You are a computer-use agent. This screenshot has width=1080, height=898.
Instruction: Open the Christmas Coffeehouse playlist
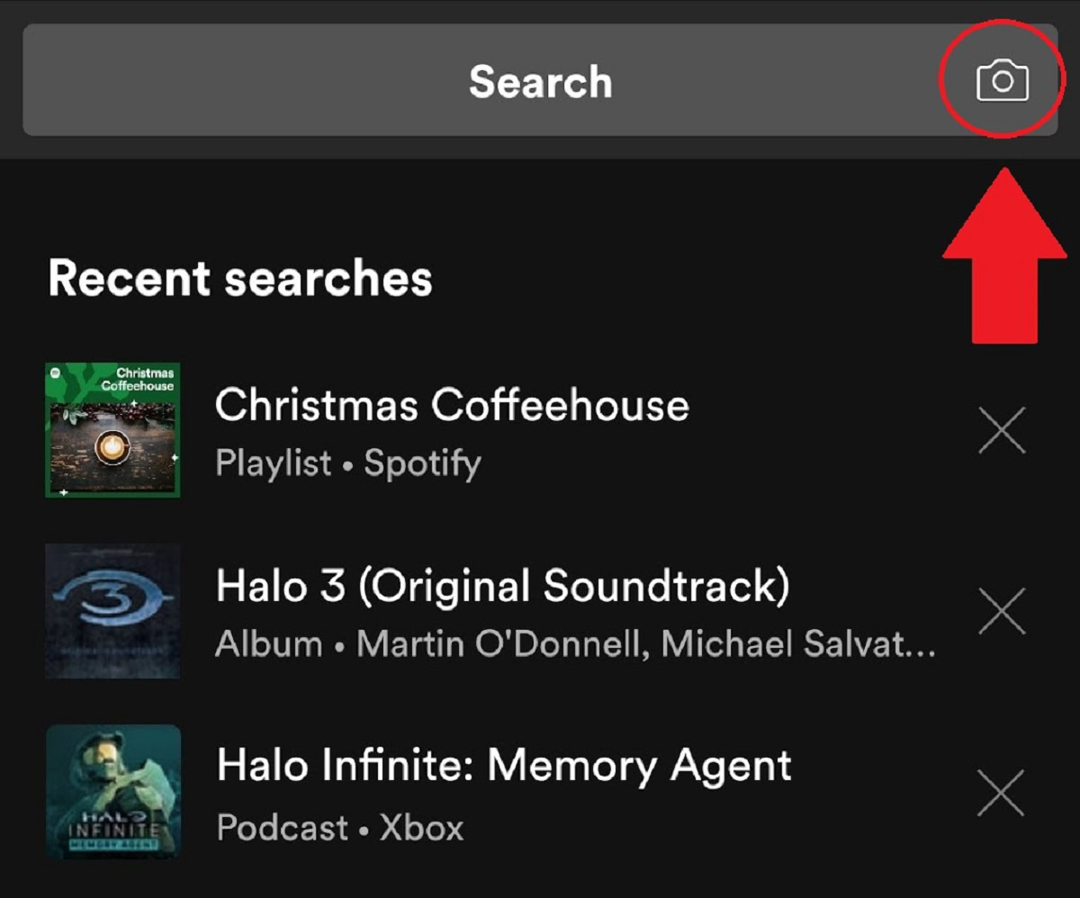(x=451, y=405)
